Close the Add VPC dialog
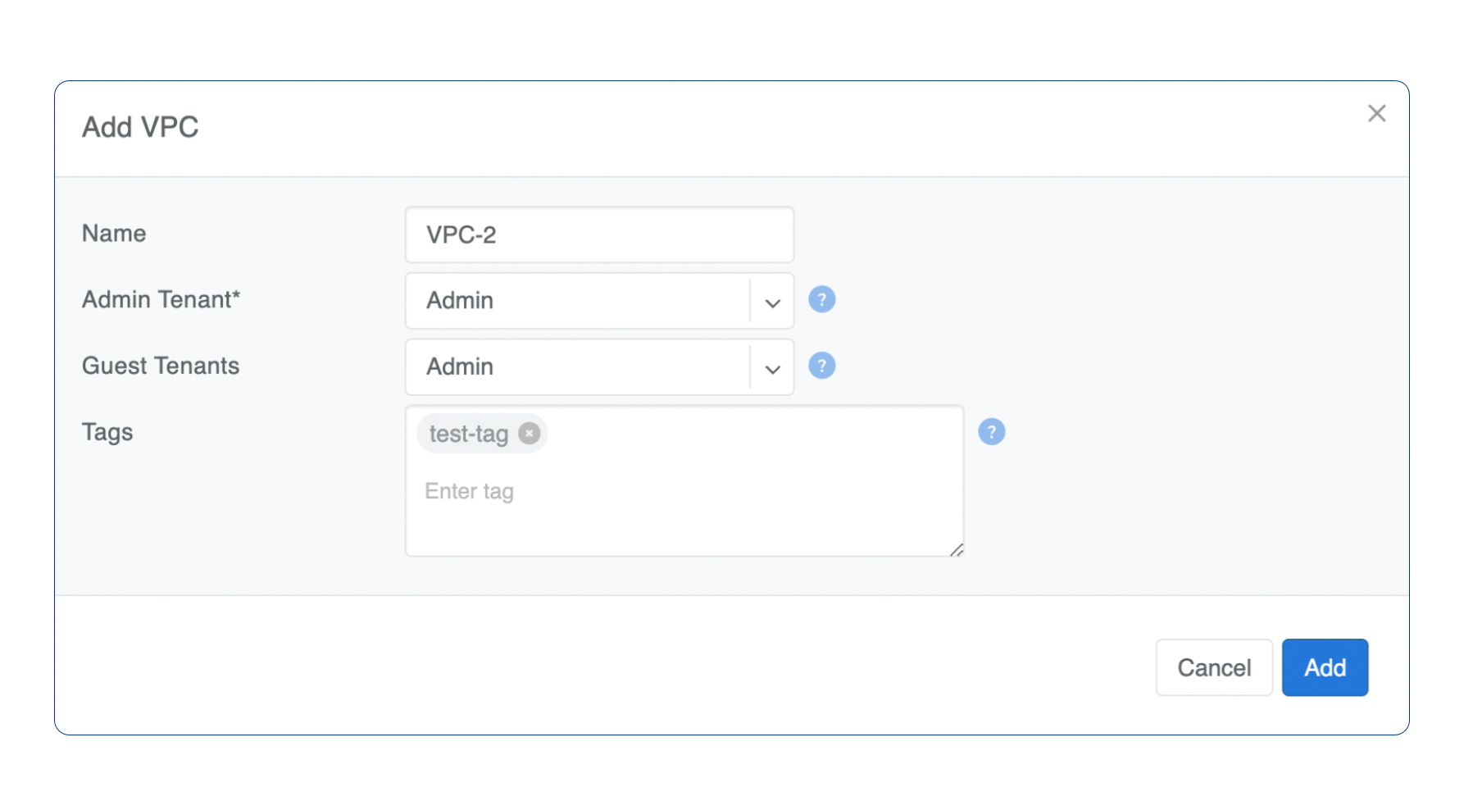Screen dimensions: 1473x810 1376,114
